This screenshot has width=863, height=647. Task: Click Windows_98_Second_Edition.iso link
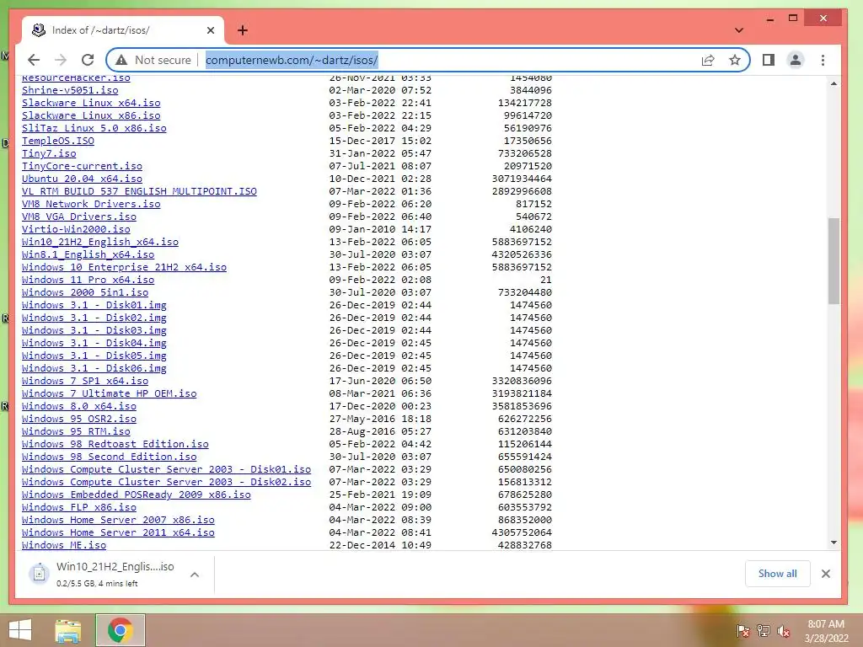coord(109,457)
